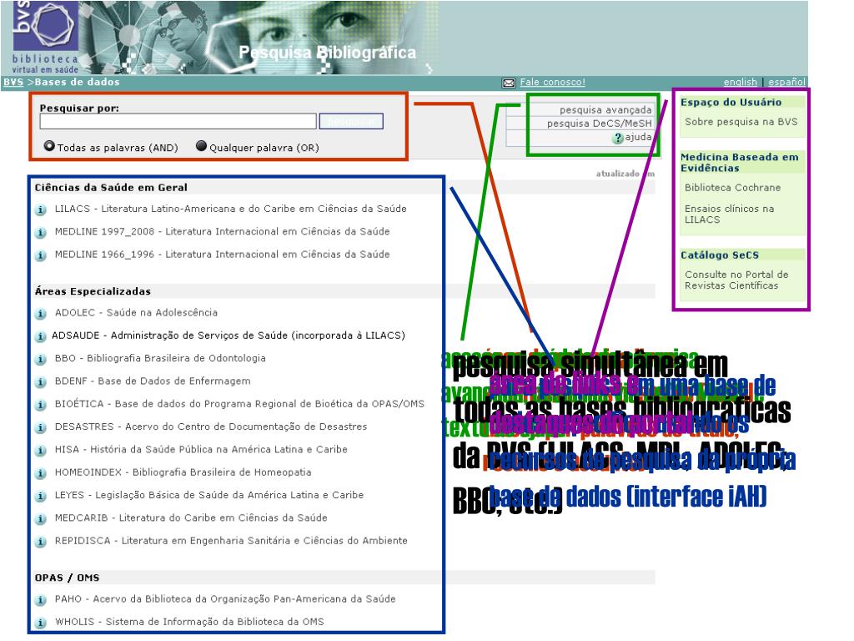
Task: Switch language to english
Action: tap(741, 83)
